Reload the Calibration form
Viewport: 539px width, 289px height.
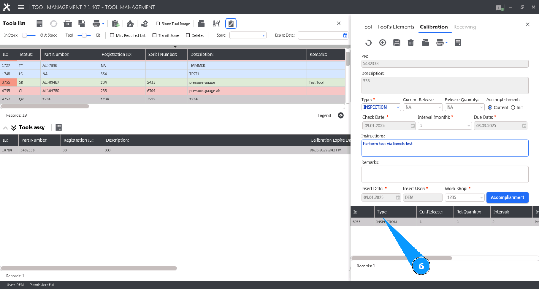368,43
